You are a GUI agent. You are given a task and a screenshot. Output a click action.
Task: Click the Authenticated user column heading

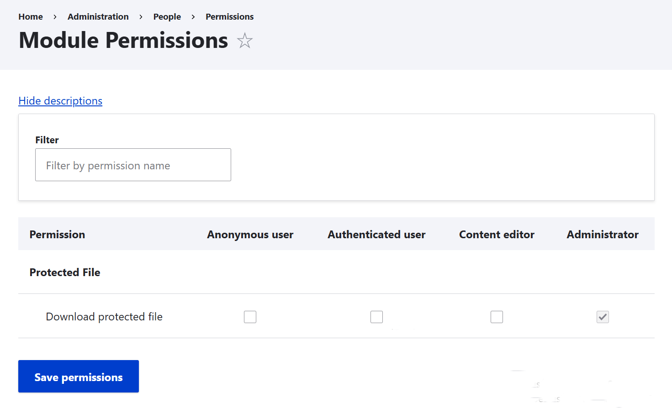pyautogui.click(x=376, y=234)
